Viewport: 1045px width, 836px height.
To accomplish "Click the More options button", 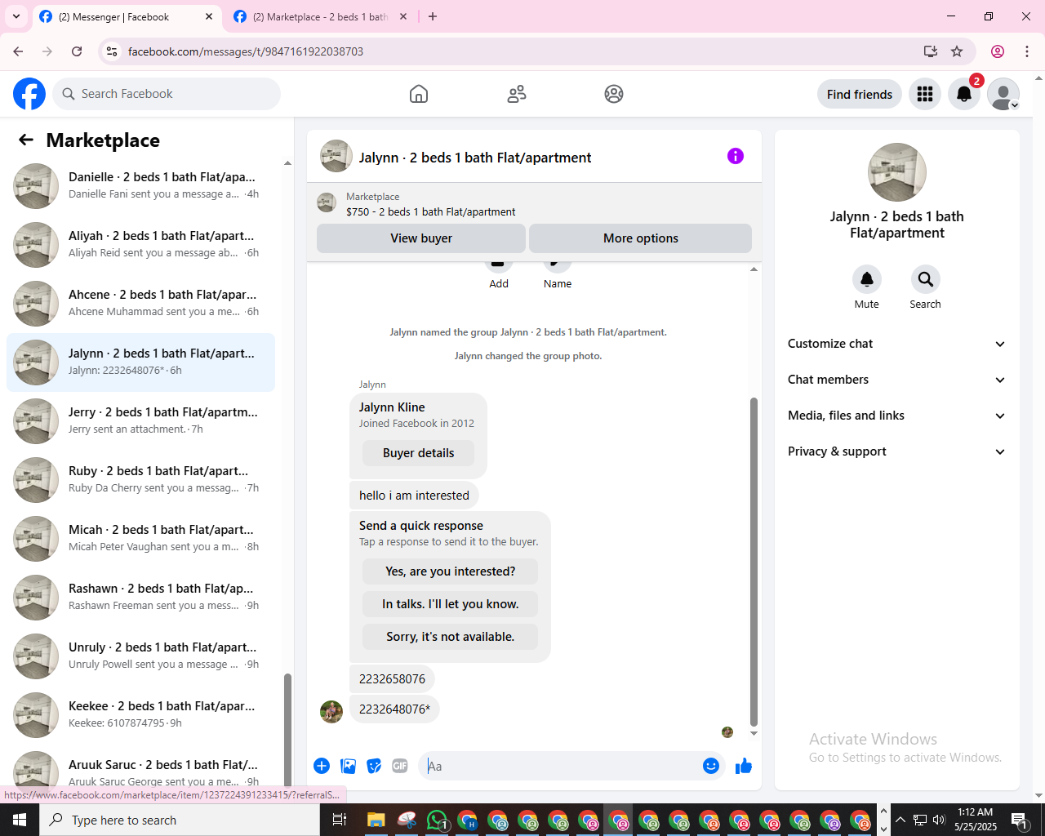I will point(640,238).
